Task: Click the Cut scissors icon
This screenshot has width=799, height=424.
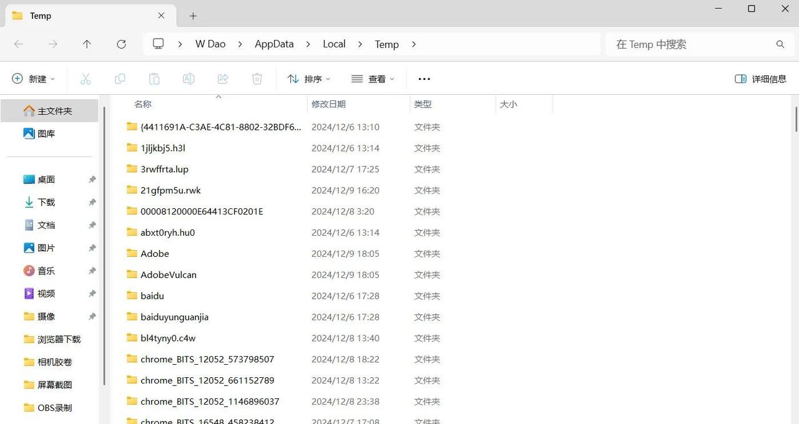Action: click(x=86, y=79)
